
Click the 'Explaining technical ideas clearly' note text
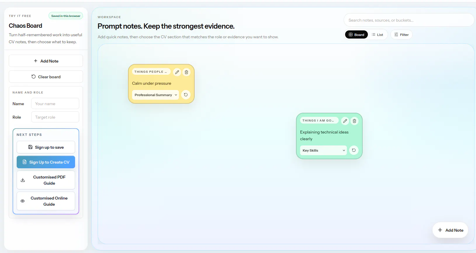[x=324, y=136]
